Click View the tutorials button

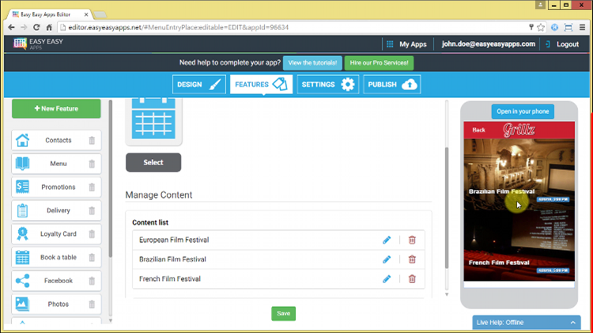click(312, 62)
